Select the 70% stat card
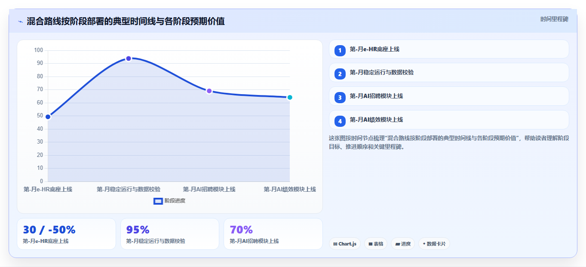This screenshot has width=586, height=267. pos(273,234)
